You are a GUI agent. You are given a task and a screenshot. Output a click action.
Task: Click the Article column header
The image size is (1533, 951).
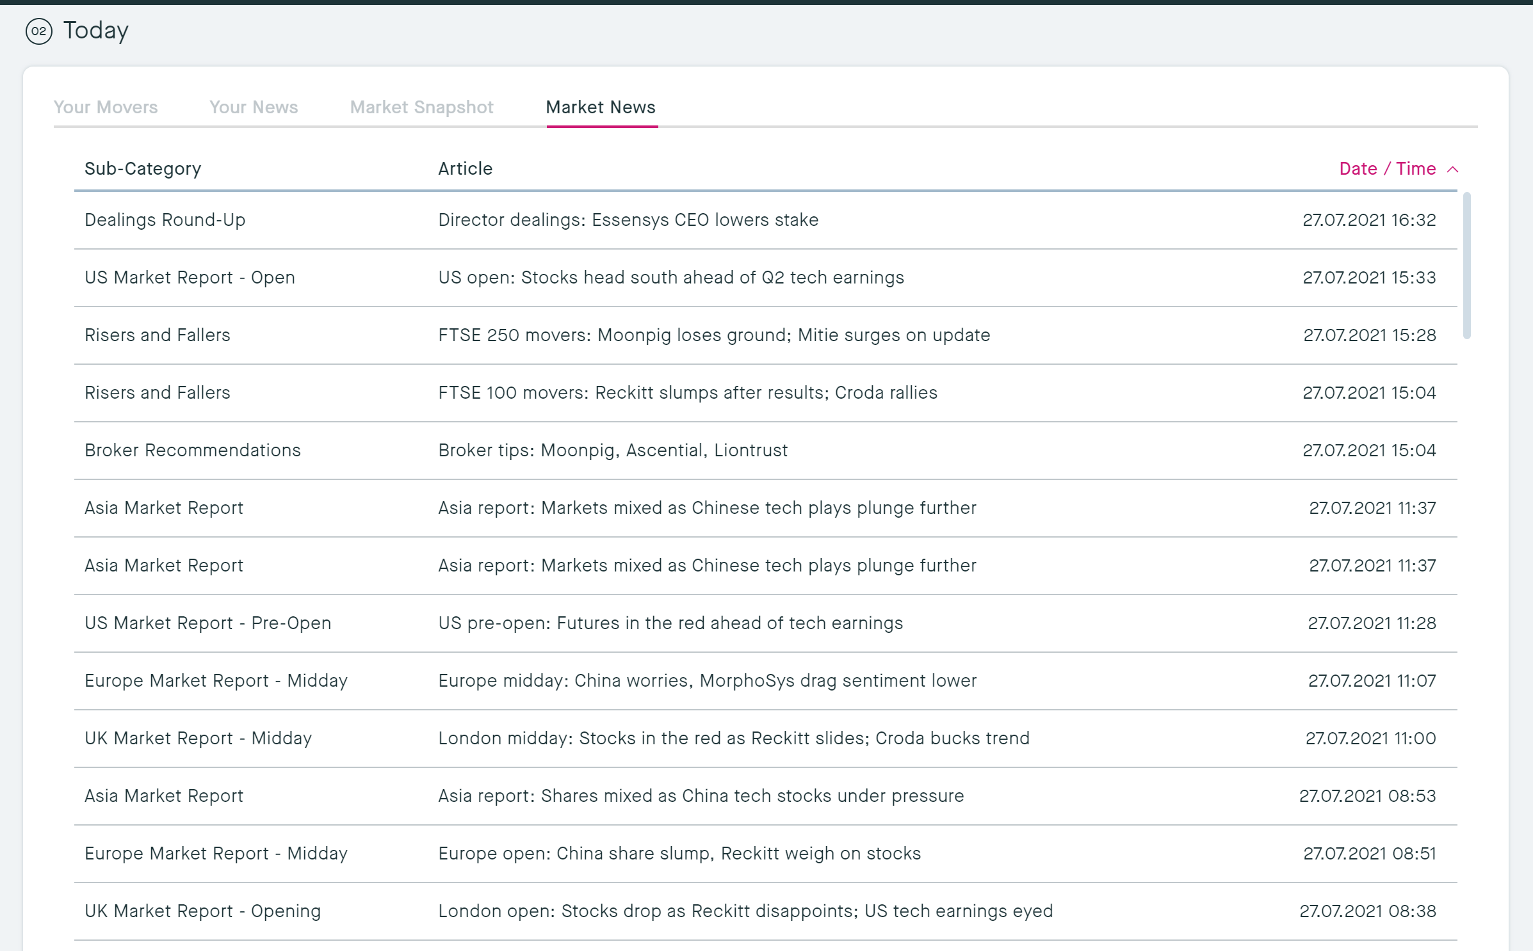(x=465, y=168)
